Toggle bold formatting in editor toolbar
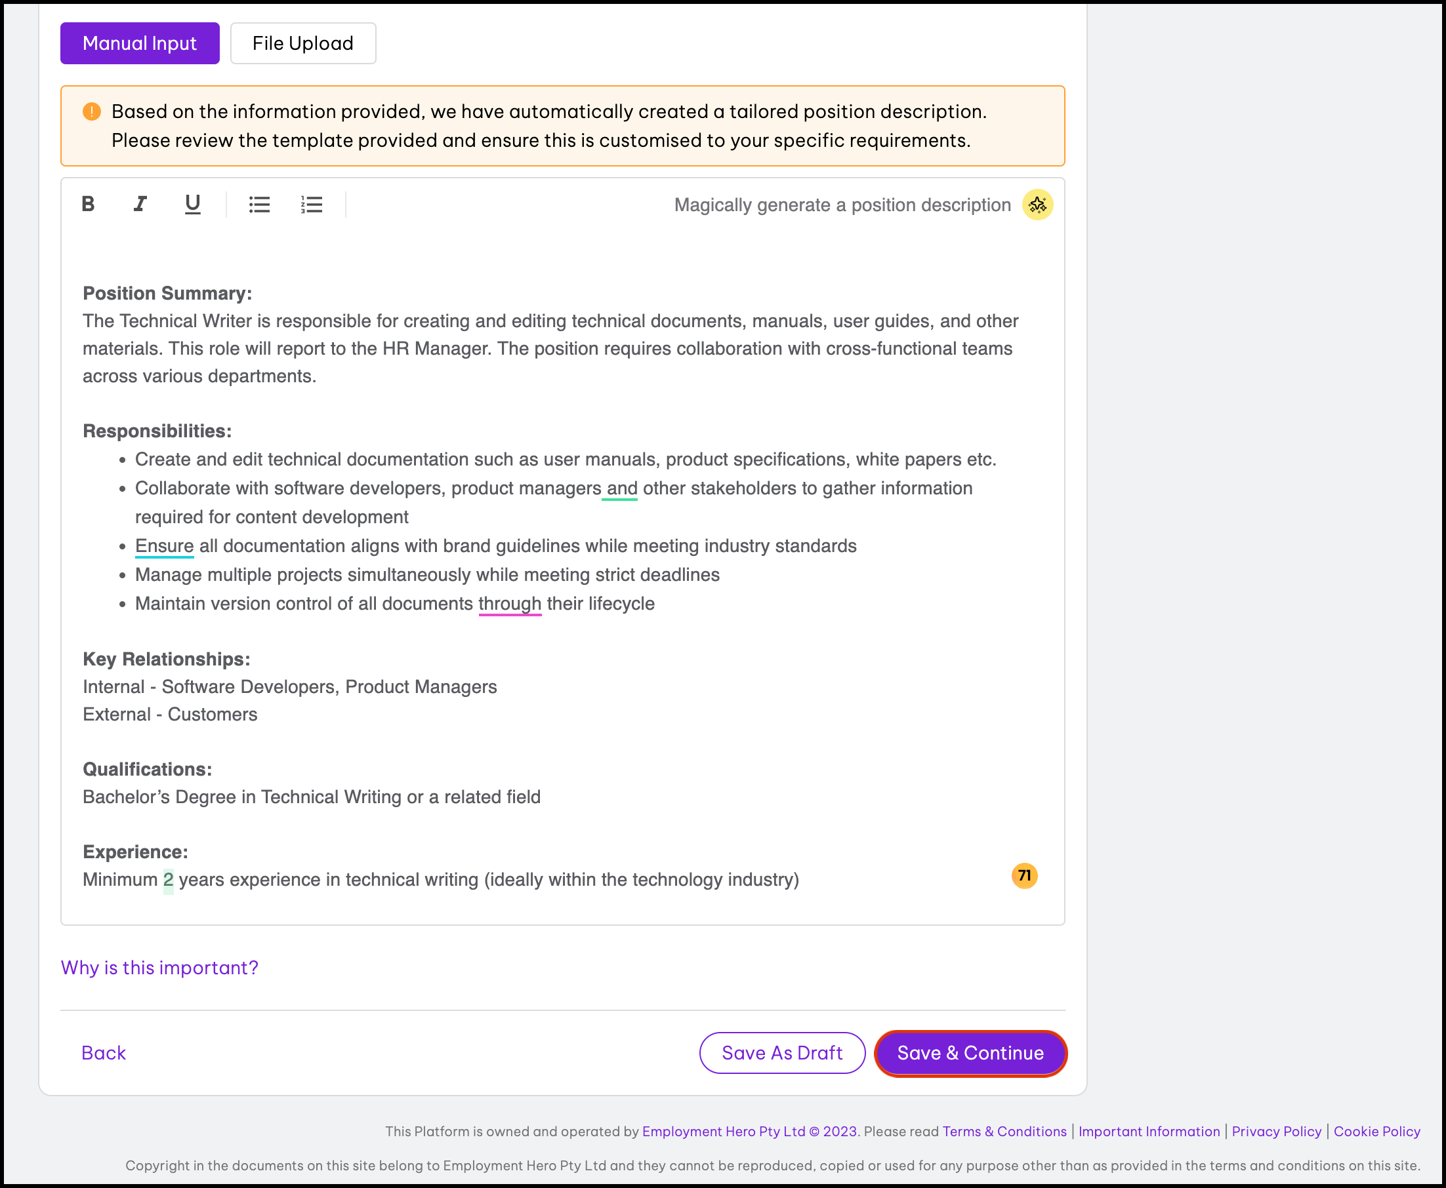The height and width of the screenshot is (1188, 1446). click(89, 204)
